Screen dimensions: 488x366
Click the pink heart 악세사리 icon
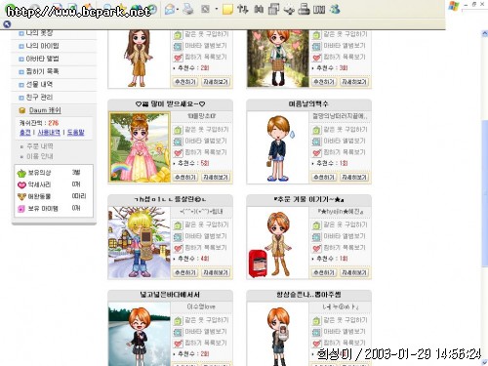click(x=21, y=184)
